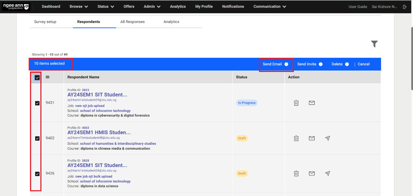Click the trash icon for respondent 9426
The image size is (413, 196).
click(x=296, y=173)
